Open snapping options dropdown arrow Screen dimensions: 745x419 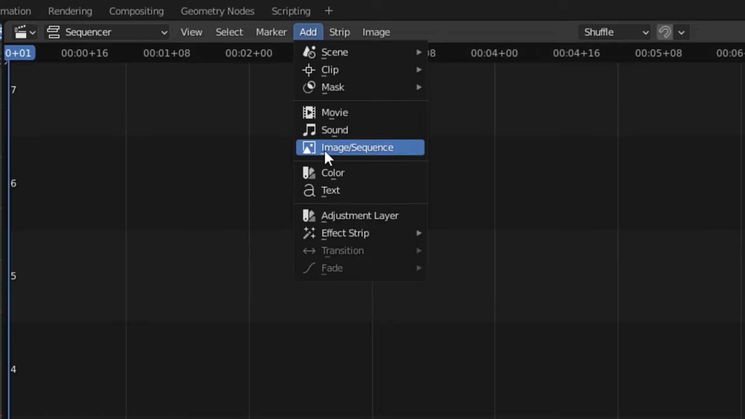[x=681, y=32]
